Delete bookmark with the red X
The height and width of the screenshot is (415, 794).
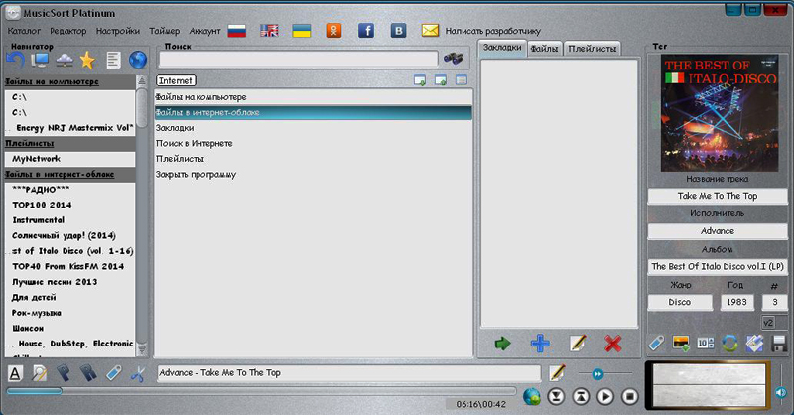click(x=613, y=345)
